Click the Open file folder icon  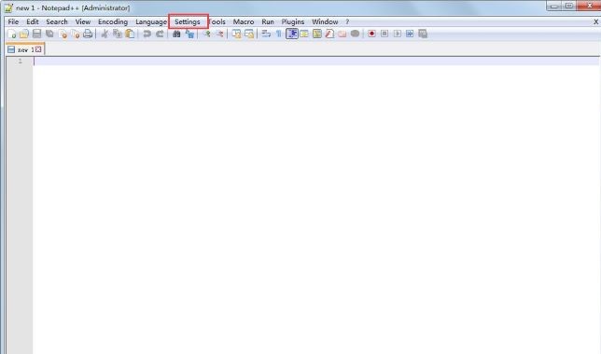(x=24, y=34)
